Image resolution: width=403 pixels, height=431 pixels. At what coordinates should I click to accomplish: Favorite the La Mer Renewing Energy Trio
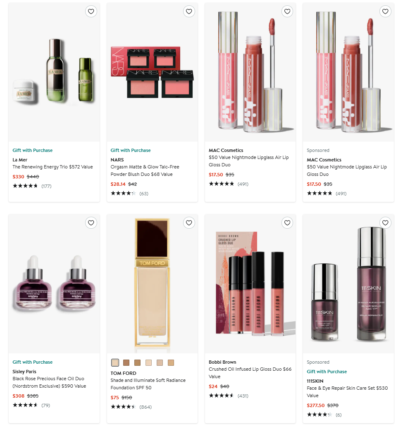[x=91, y=12]
